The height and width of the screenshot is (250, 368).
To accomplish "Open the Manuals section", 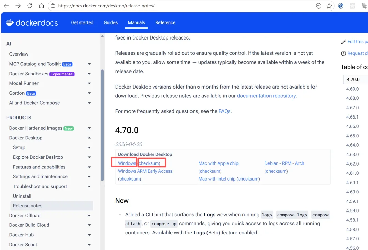I will tap(136, 22).
